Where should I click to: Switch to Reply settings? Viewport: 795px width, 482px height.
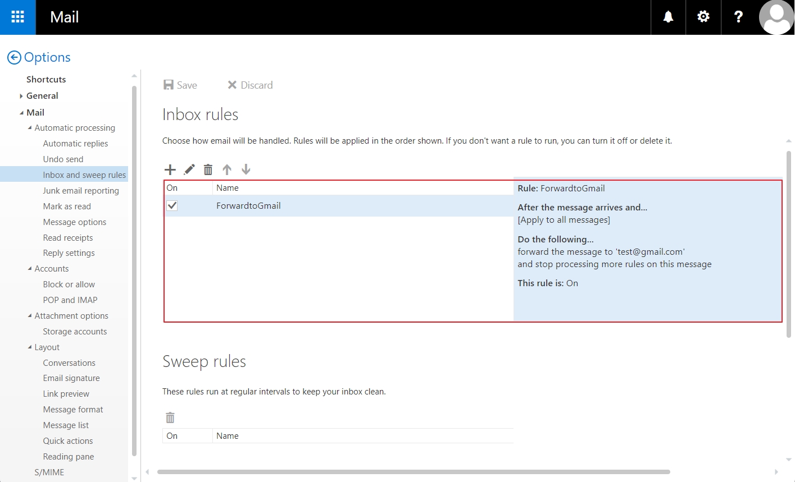pyautogui.click(x=69, y=253)
